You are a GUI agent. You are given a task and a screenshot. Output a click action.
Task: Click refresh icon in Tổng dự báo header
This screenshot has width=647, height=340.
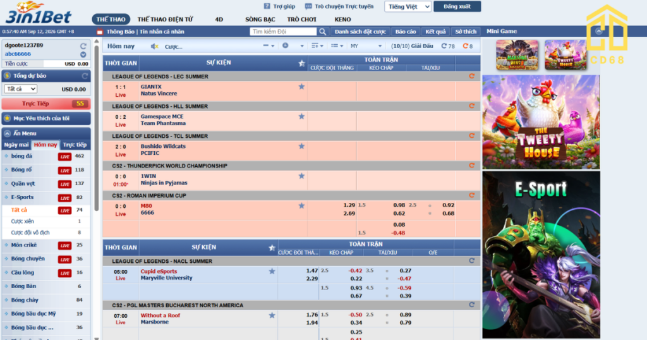[x=85, y=76]
